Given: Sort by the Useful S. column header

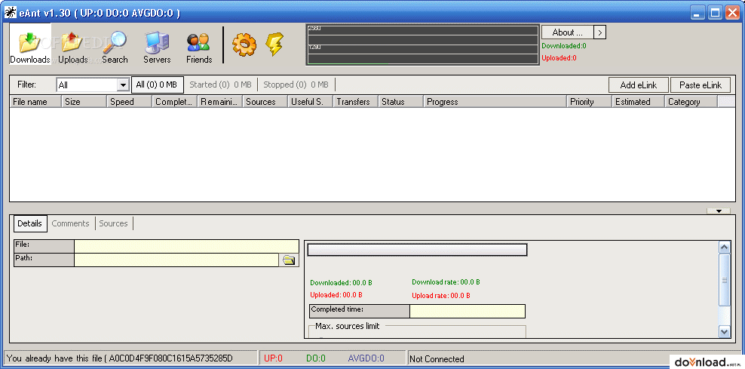Looking at the screenshot, I should [x=311, y=102].
